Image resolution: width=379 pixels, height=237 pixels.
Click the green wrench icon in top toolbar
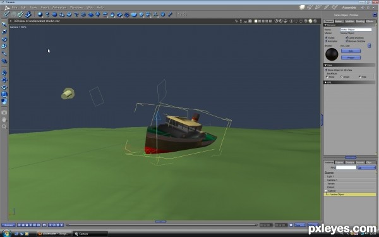coord(21,15)
